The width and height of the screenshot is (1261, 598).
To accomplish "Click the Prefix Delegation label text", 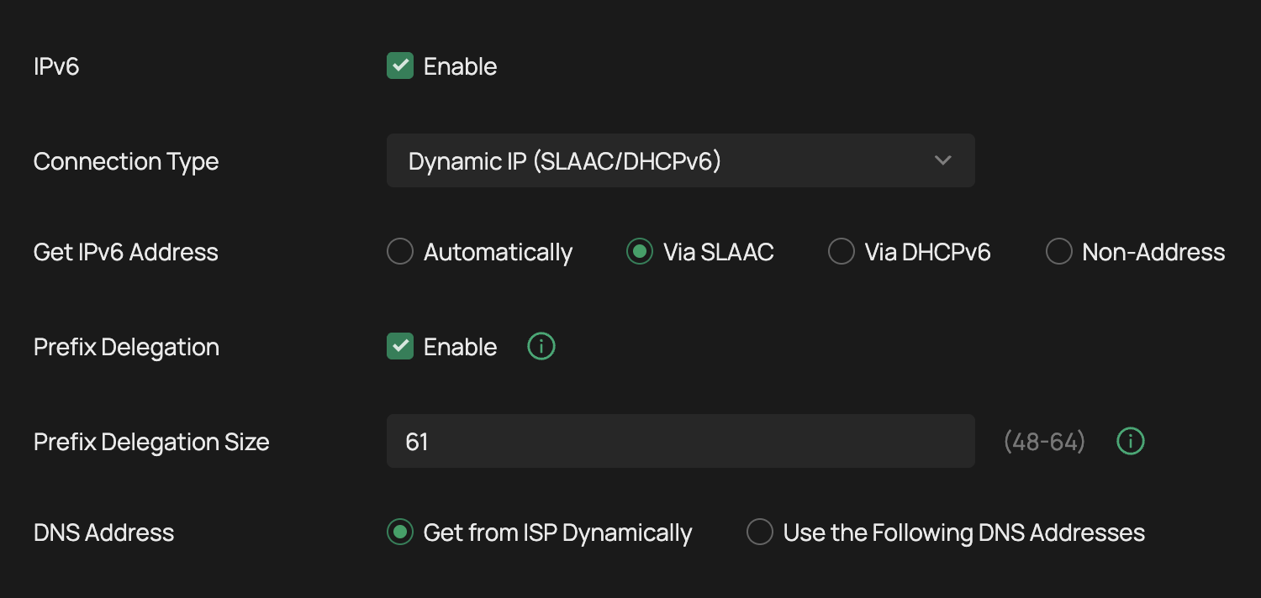I will point(126,347).
